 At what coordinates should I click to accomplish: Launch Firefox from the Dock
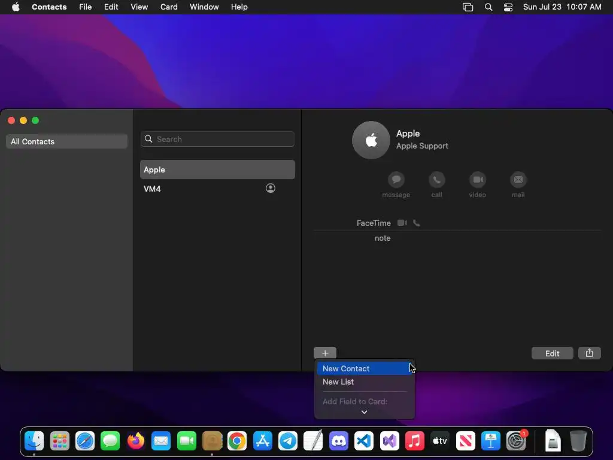click(136, 441)
